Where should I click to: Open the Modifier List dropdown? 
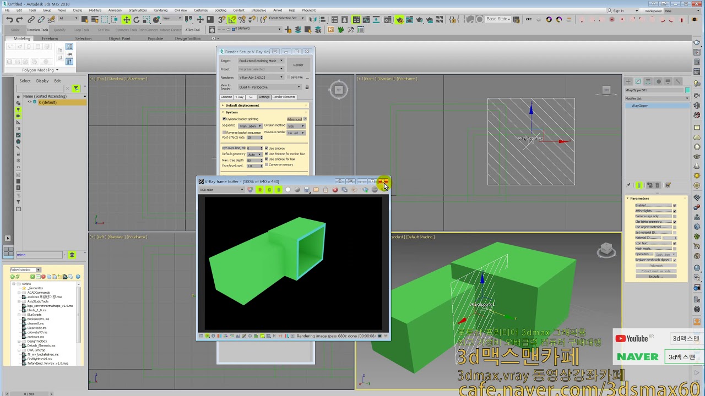[x=657, y=98]
